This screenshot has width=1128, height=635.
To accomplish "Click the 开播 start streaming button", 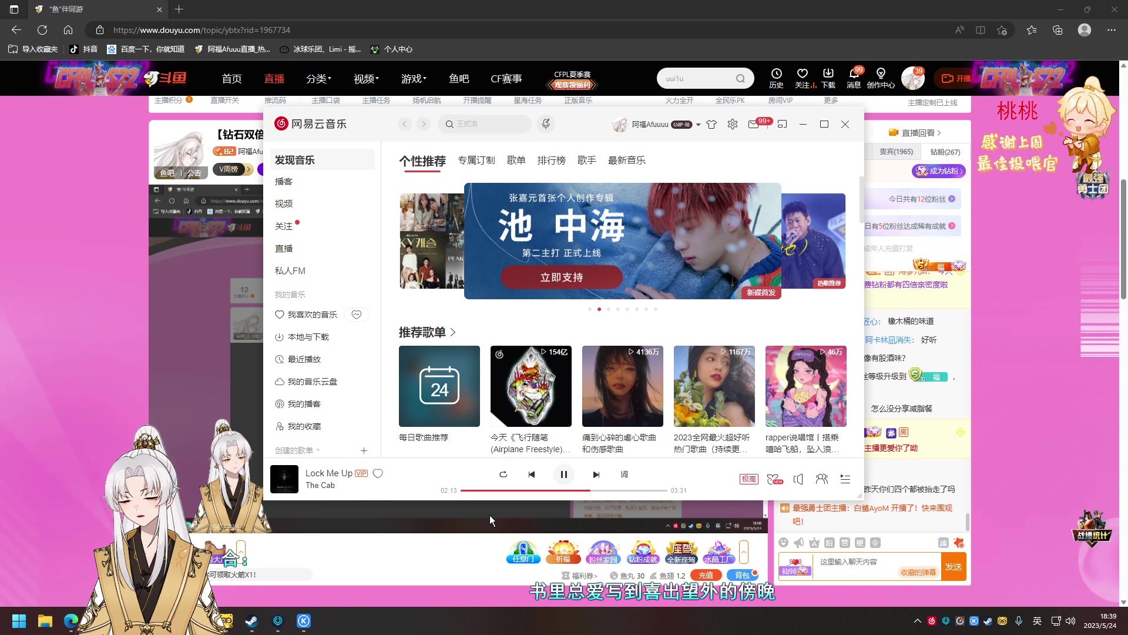I will 956,78.
